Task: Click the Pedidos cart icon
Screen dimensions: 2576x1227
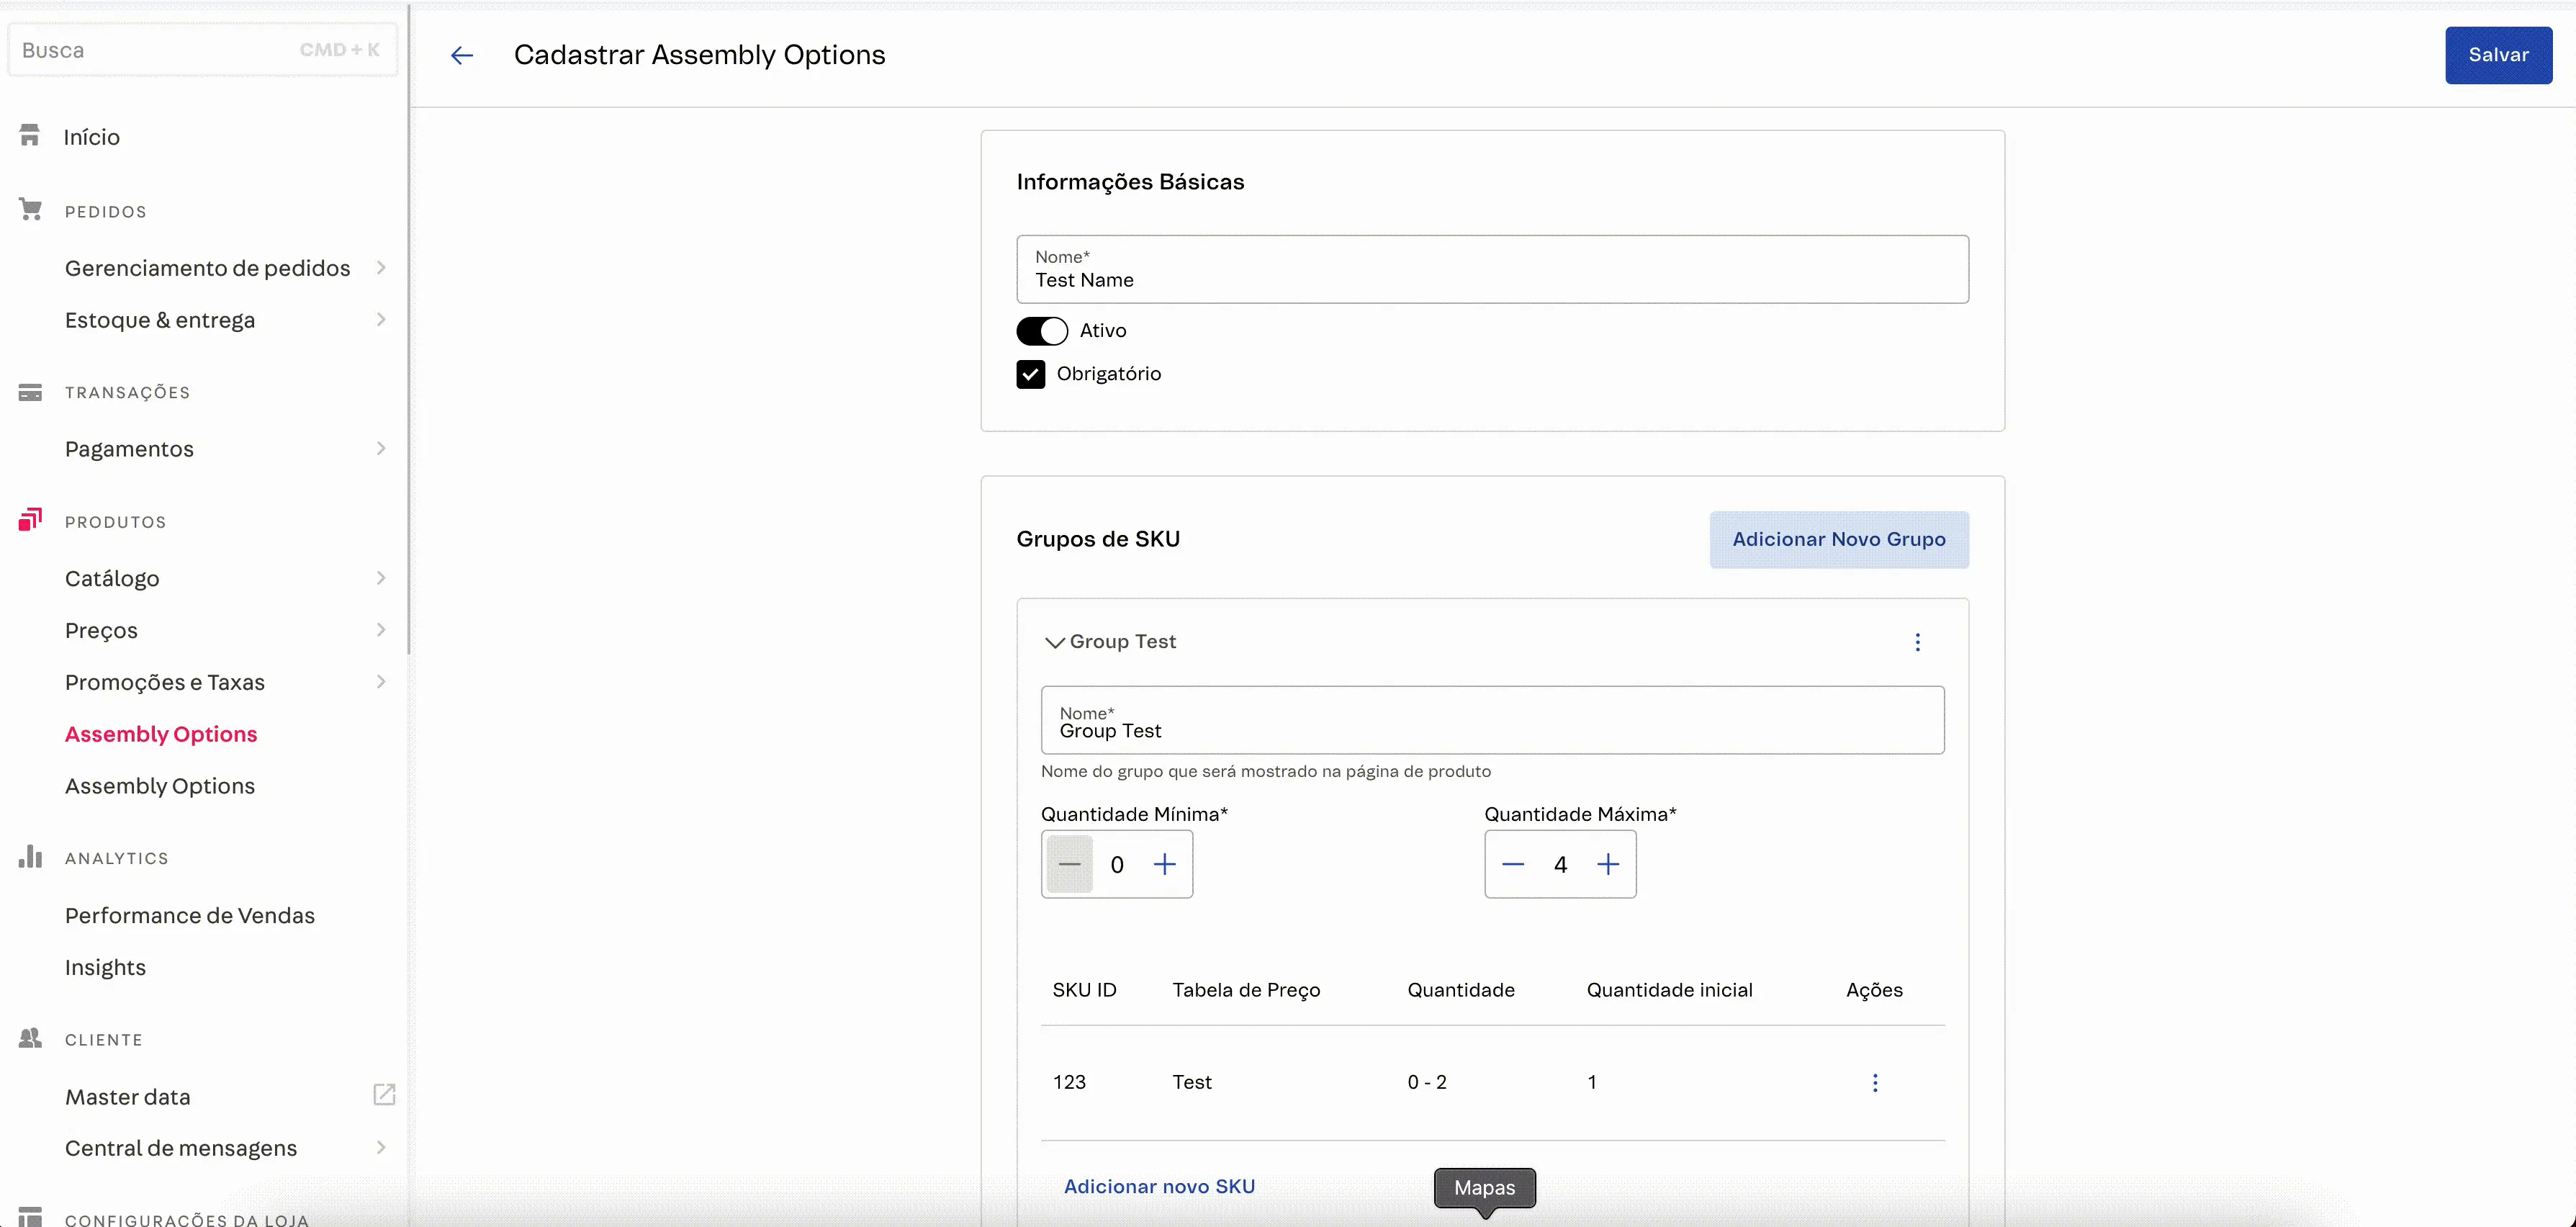Action: pos(30,210)
